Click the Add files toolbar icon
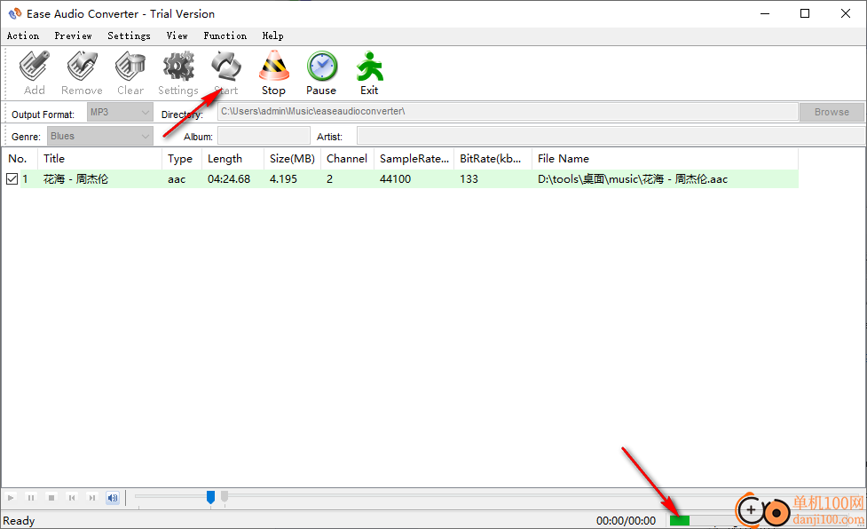The image size is (867, 529). [x=35, y=67]
